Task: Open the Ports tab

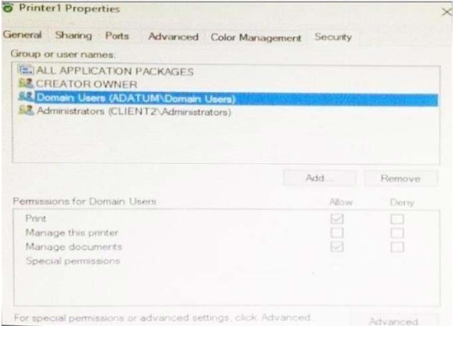Action: [117, 36]
